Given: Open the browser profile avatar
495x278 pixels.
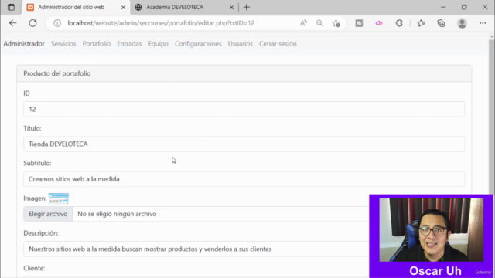Looking at the screenshot, I should click(463, 23).
